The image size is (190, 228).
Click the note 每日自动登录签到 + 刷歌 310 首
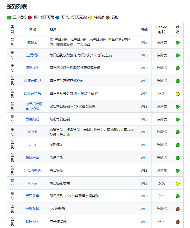click(x=74, y=94)
